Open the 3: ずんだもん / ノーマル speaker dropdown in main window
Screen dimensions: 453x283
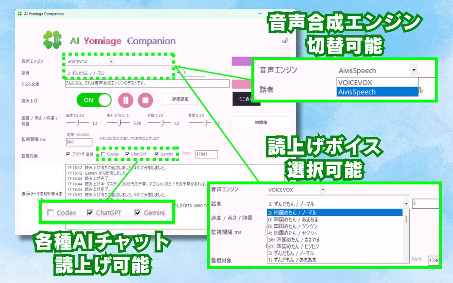(x=178, y=73)
